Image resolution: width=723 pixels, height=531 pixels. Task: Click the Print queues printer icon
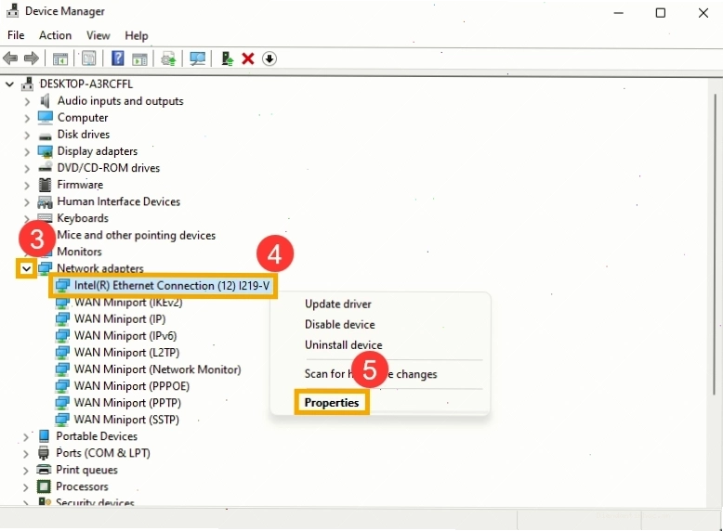[44, 470]
